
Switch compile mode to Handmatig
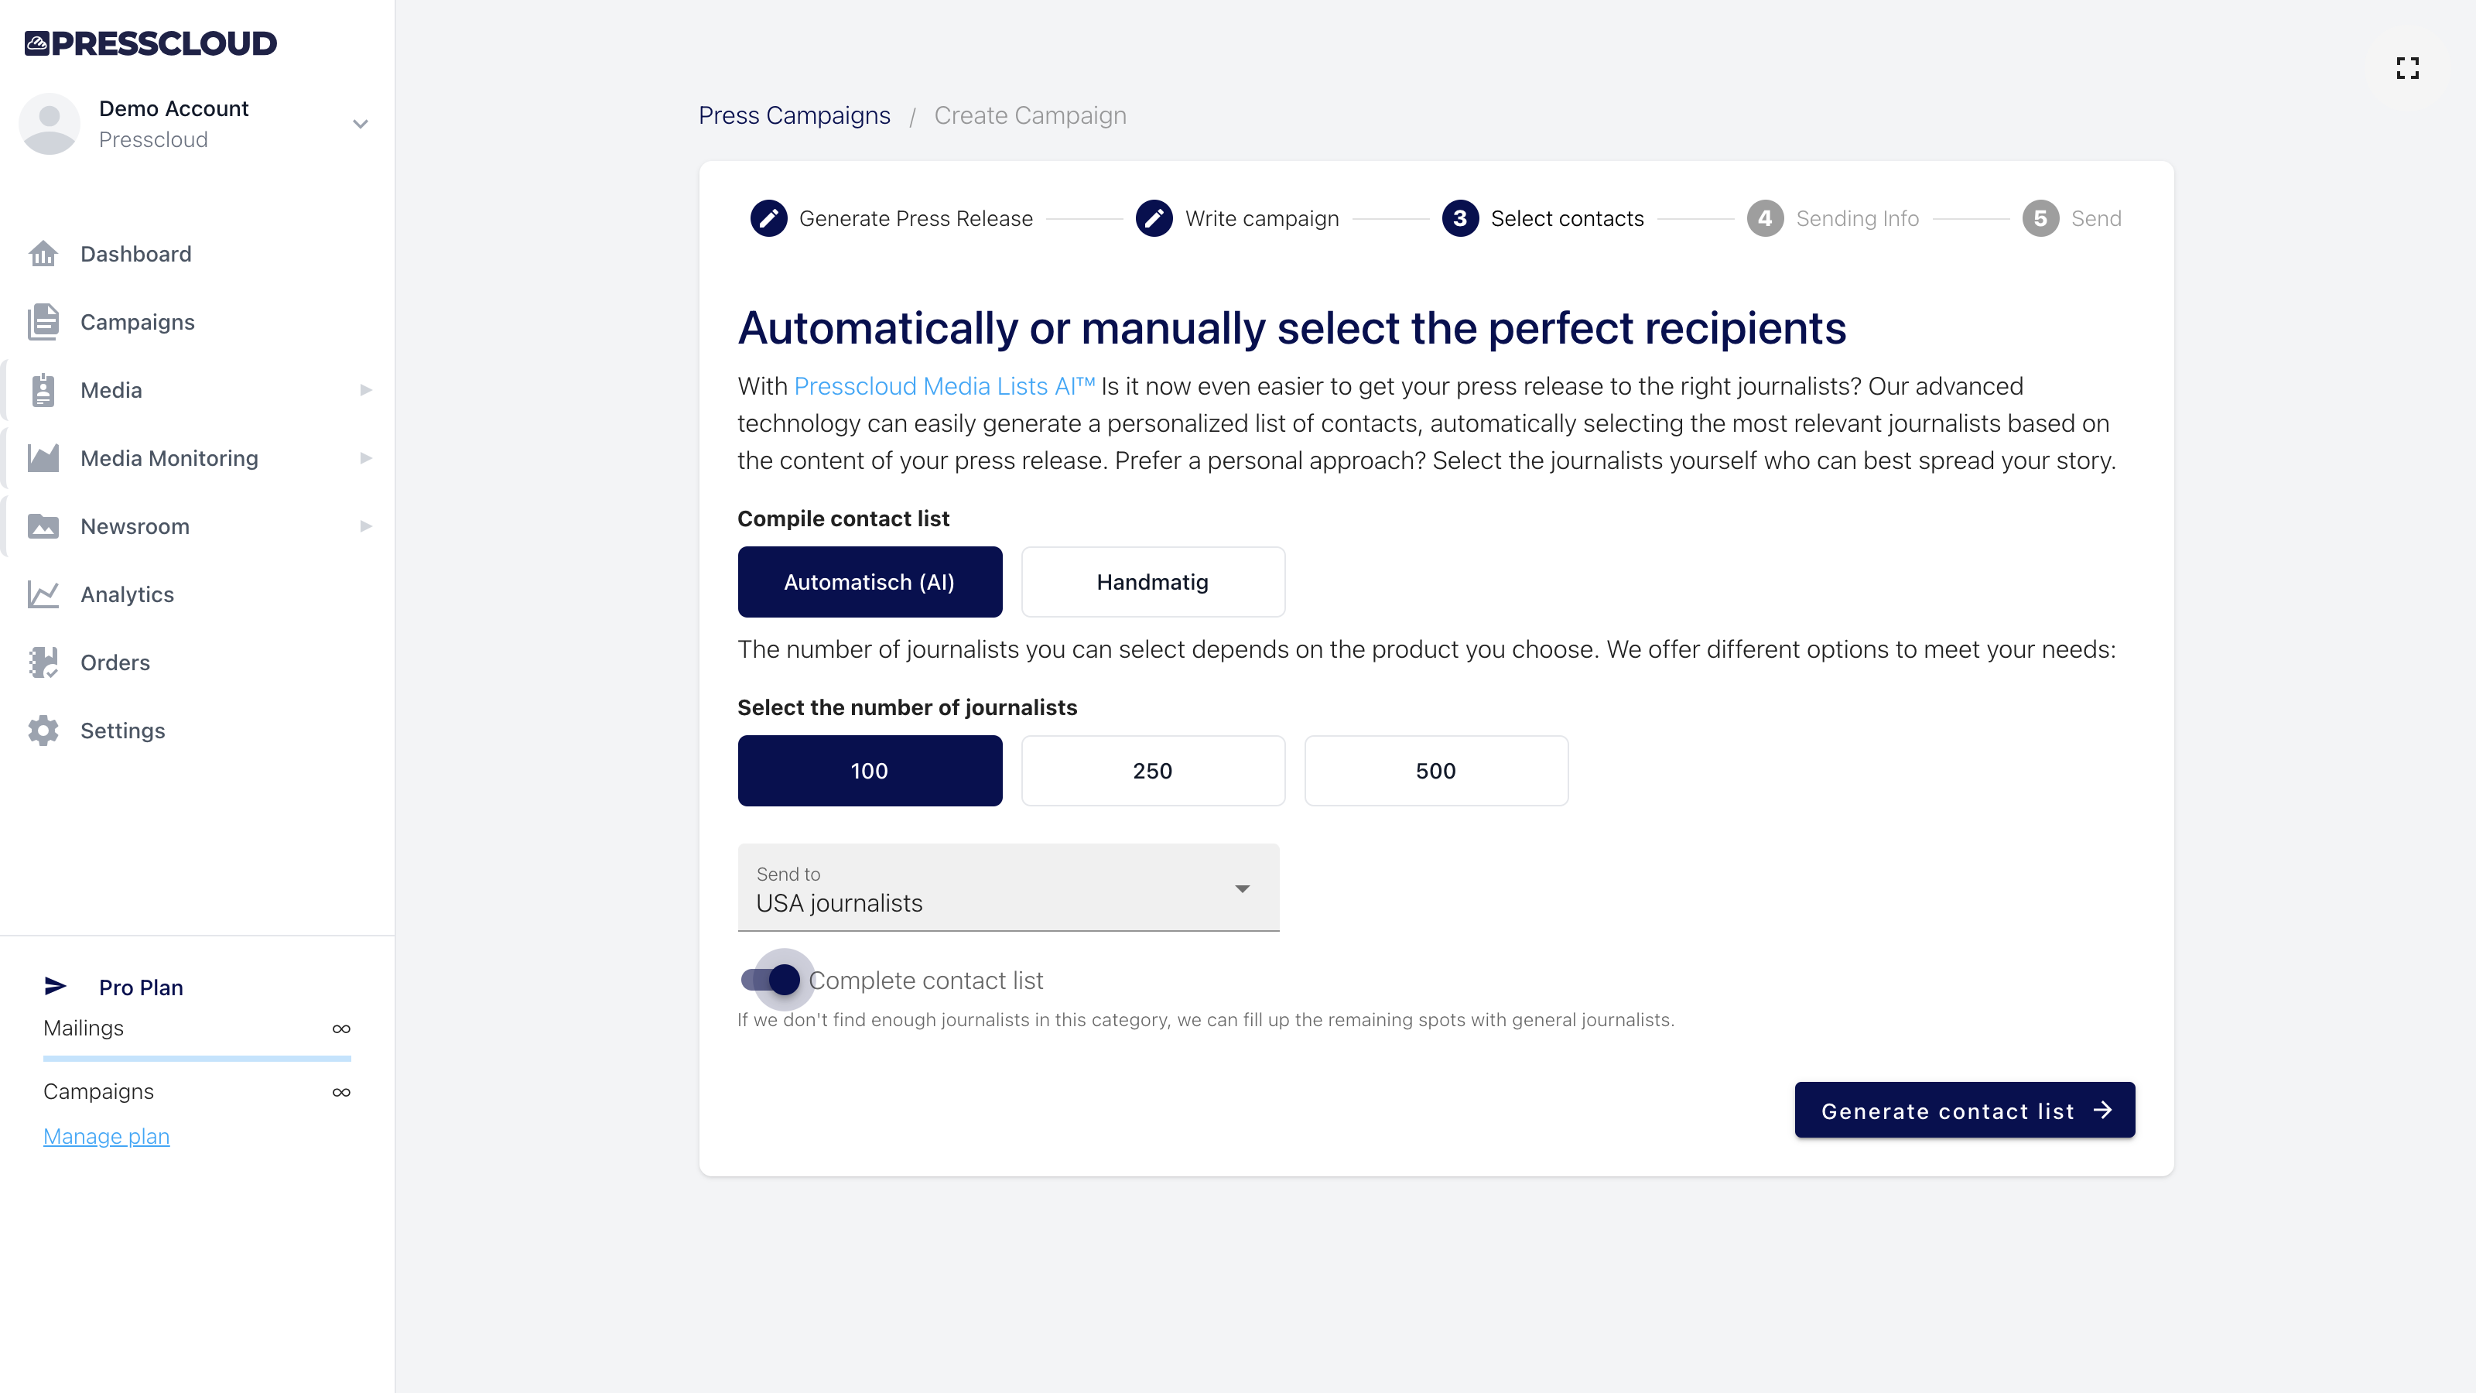point(1152,582)
